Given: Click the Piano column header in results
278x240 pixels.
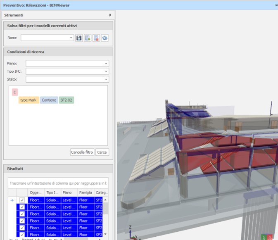Looking at the screenshot, I should [x=69, y=192].
